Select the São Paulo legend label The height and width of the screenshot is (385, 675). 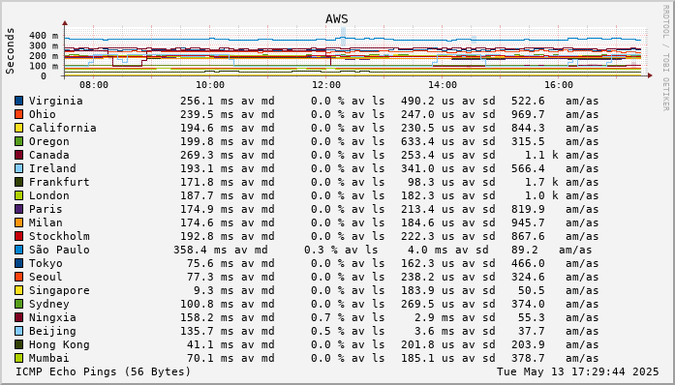click(59, 250)
